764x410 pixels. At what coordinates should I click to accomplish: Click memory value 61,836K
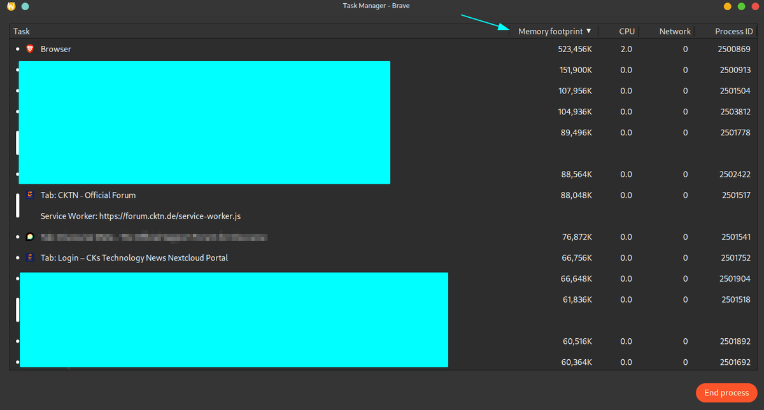click(577, 299)
